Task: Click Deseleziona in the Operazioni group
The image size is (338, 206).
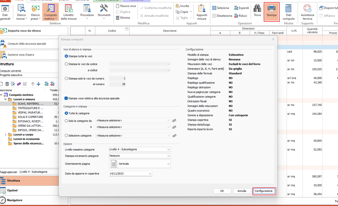Action: (222, 16)
